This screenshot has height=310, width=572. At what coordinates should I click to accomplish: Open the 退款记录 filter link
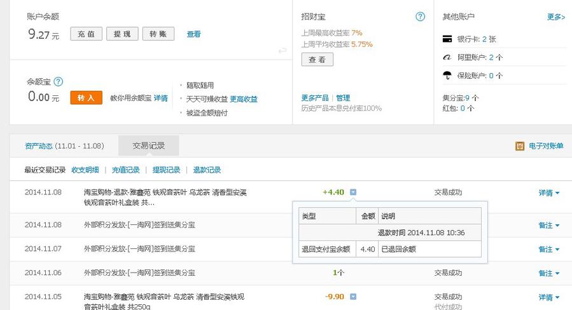207,170
